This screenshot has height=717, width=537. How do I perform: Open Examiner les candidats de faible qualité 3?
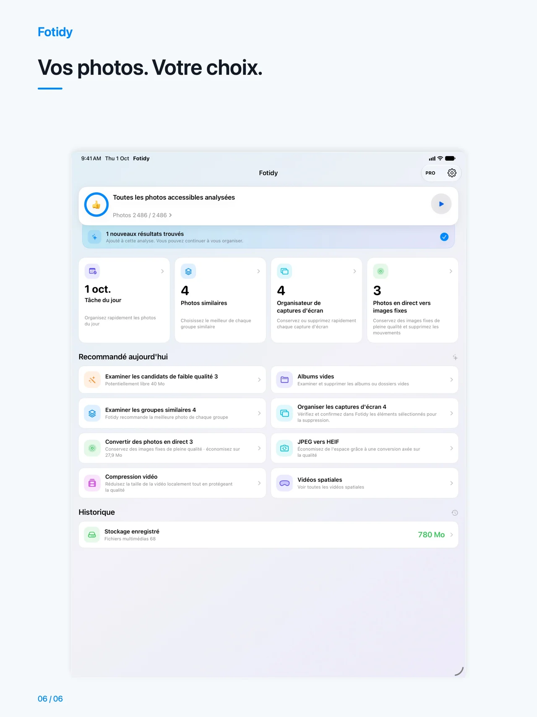[172, 380]
